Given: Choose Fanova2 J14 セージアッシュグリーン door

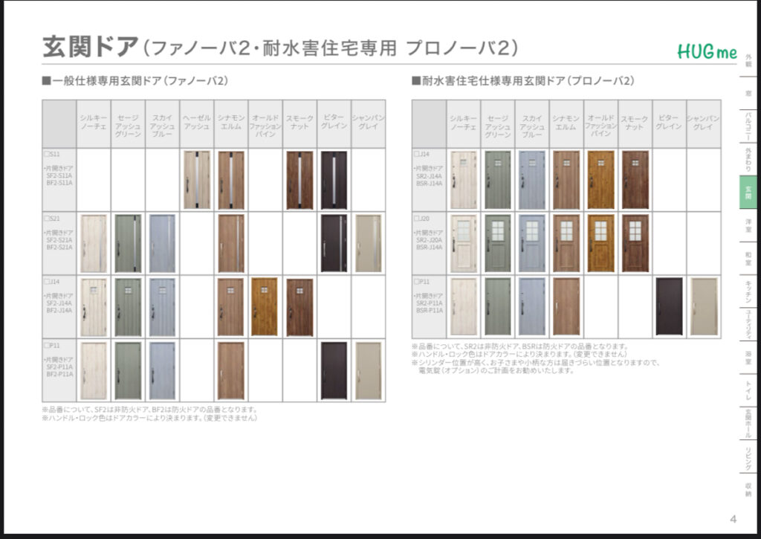Looking at the screenshot, I should coord(128,307).
